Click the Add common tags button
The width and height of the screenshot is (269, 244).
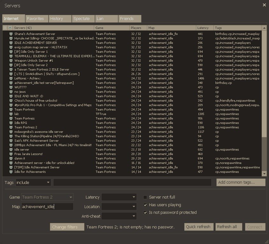[241, 182]
